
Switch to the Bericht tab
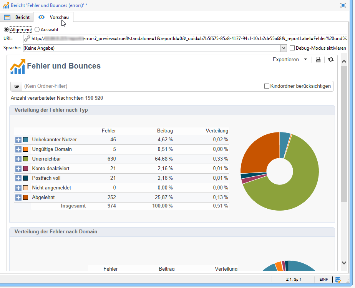(x=17, y=17)
